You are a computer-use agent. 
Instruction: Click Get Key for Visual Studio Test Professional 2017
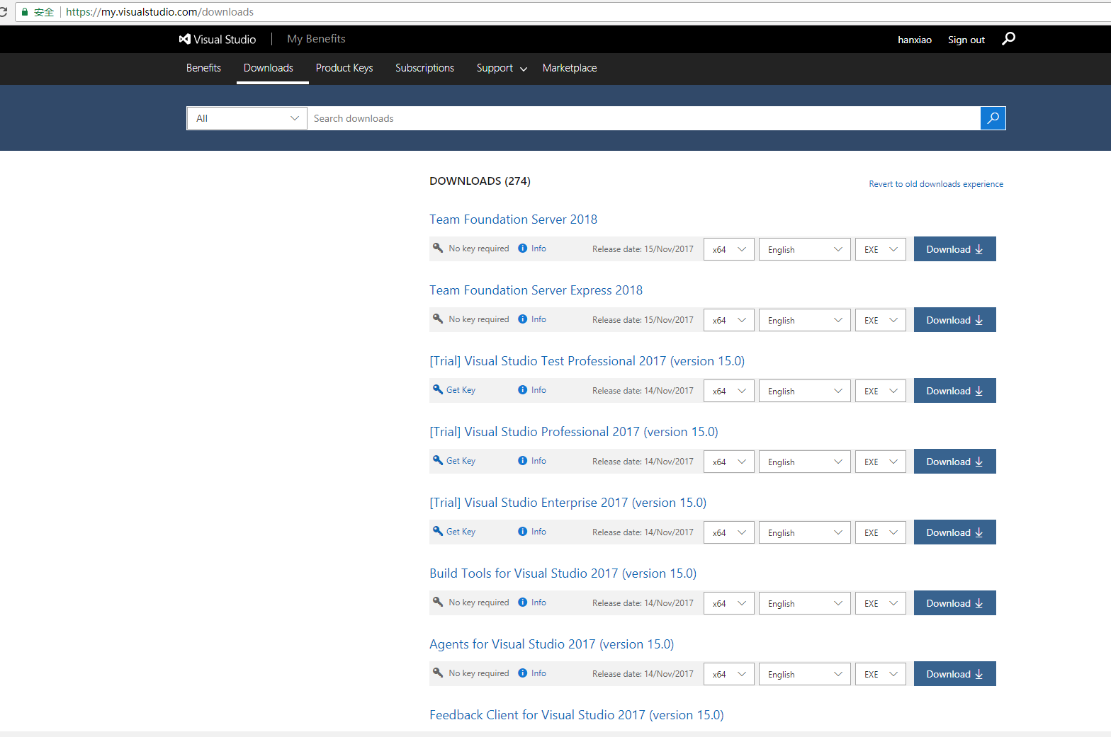coord(461,390)
